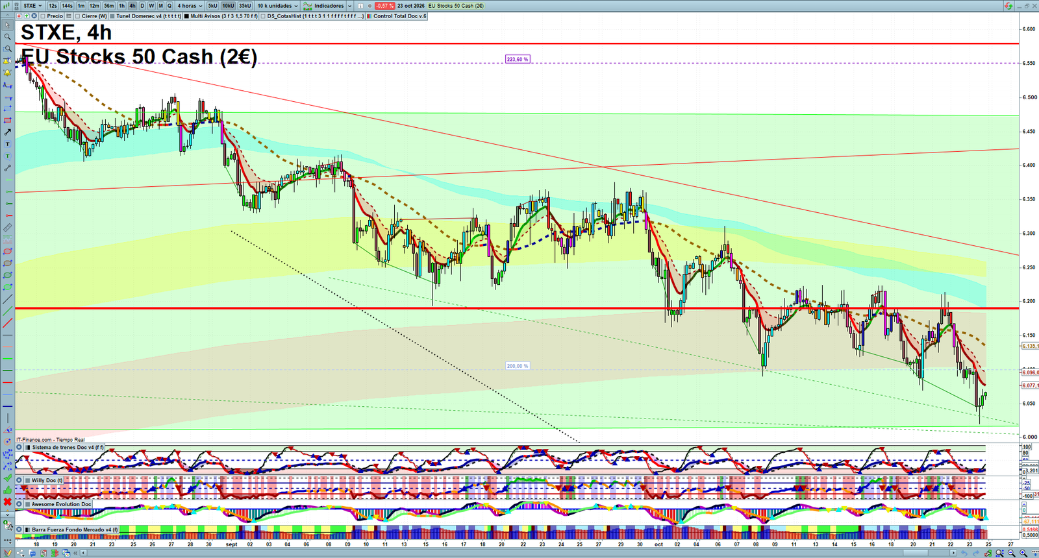Click the -0,57 % change indicator

click(x=384, y=6)
